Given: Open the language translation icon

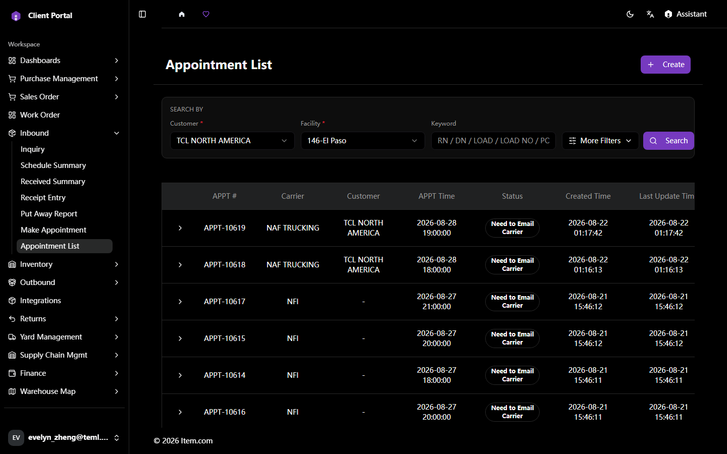Looking at the screenshot, I should coord(650,14).
